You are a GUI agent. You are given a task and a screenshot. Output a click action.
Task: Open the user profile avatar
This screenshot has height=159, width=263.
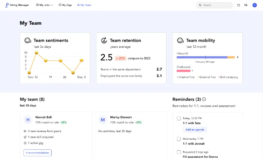tap(255, 5)
